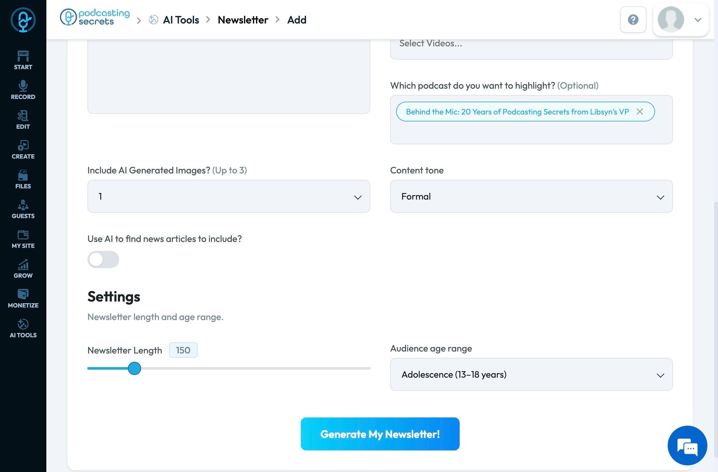
Task: Expand the AI Generated Images dropdown
Action: (x=229, y=196)
